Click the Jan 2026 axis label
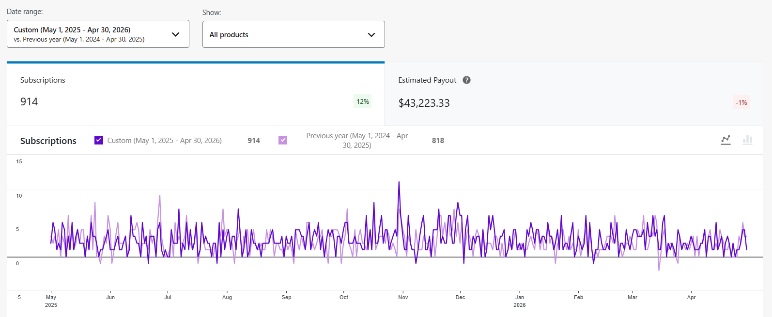772x317 pixels. coord(520,301)
